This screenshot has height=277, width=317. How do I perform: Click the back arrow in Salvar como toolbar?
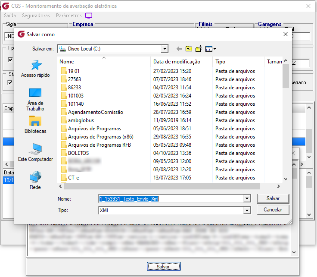point(179,49)
